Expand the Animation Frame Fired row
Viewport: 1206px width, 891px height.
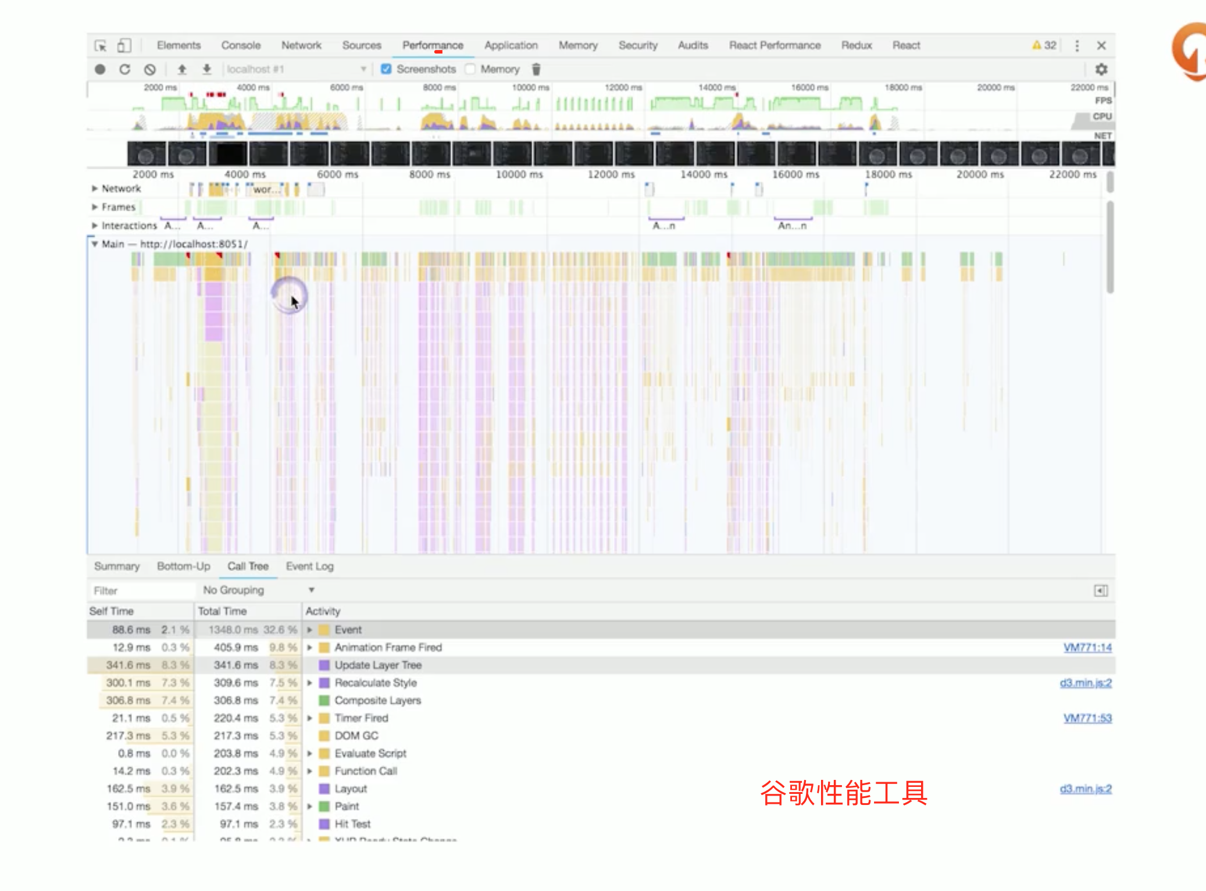pyautogui.click(x=310, y=647)
